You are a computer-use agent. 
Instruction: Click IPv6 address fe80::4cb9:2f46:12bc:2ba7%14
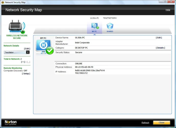point(90,70)
